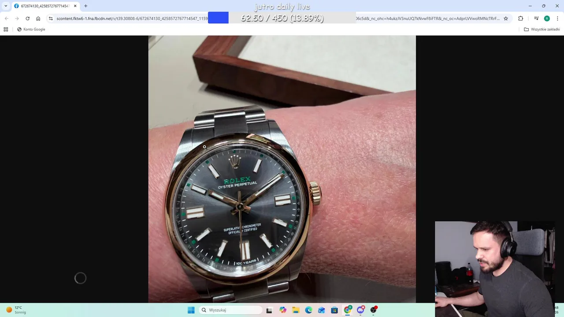Open the Windows Start menu
The width and height of the screenshot is (564, 317).
[191, 310]
